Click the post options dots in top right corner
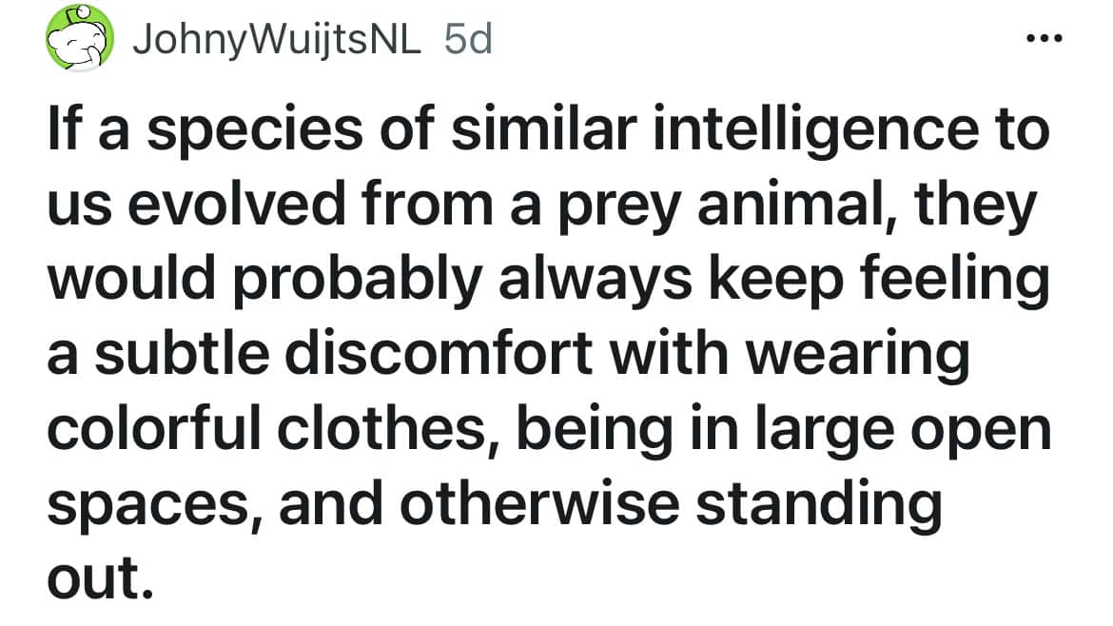 (x=1045, y=36)
